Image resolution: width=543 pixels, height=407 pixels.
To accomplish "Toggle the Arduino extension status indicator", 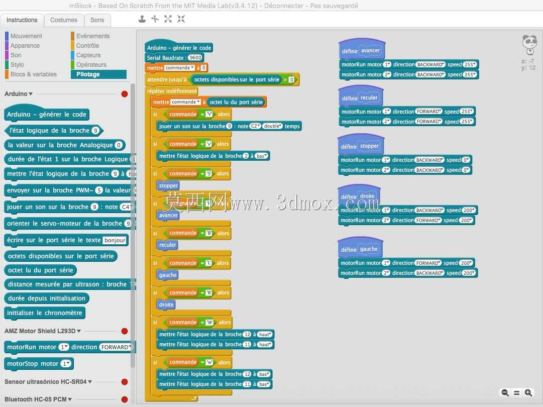I will 125,94.
